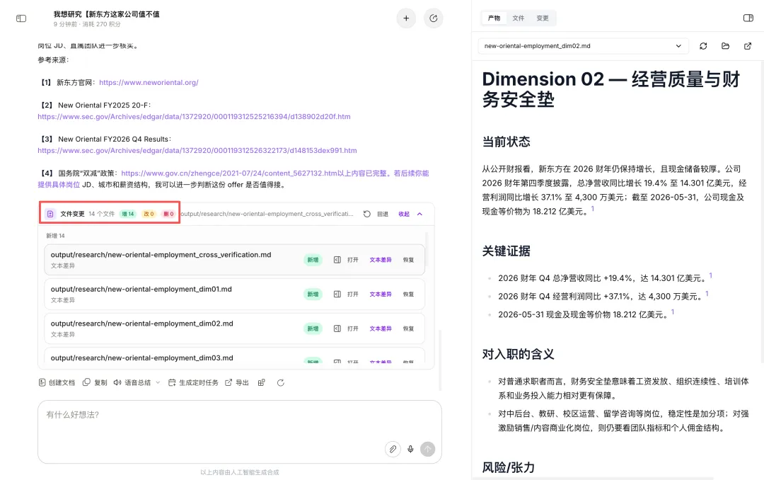Refresh the previewed dim02.md file
This screenshot has width=764, height=480.
(x=703, y=46)
